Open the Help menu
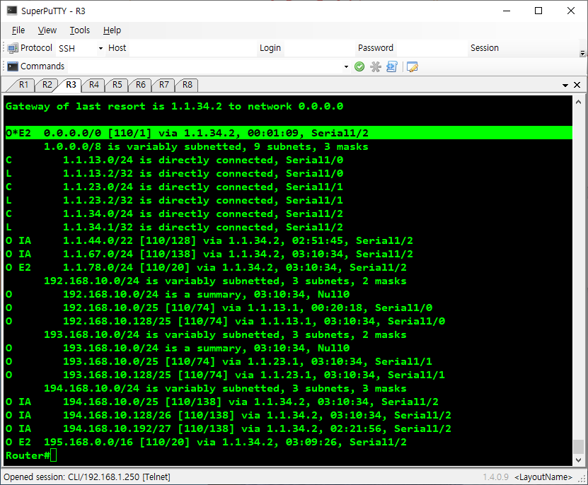The image size is (588, 485). (x=112, y=30)
